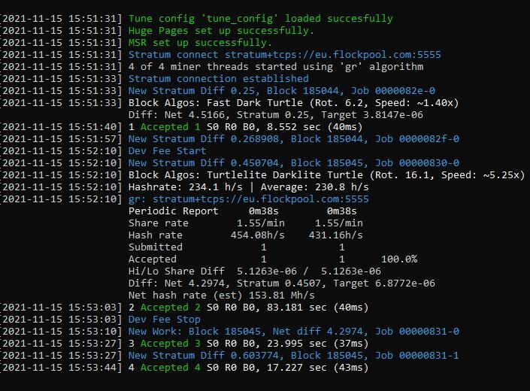This screenshot has height=391, width=530.
Task: Click 'Net hash rate (est) 153.81 Mh/s'
Action: (x=221, y=295)
